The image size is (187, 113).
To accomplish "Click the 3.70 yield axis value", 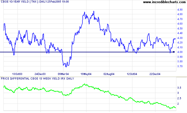I will [180, 66].
